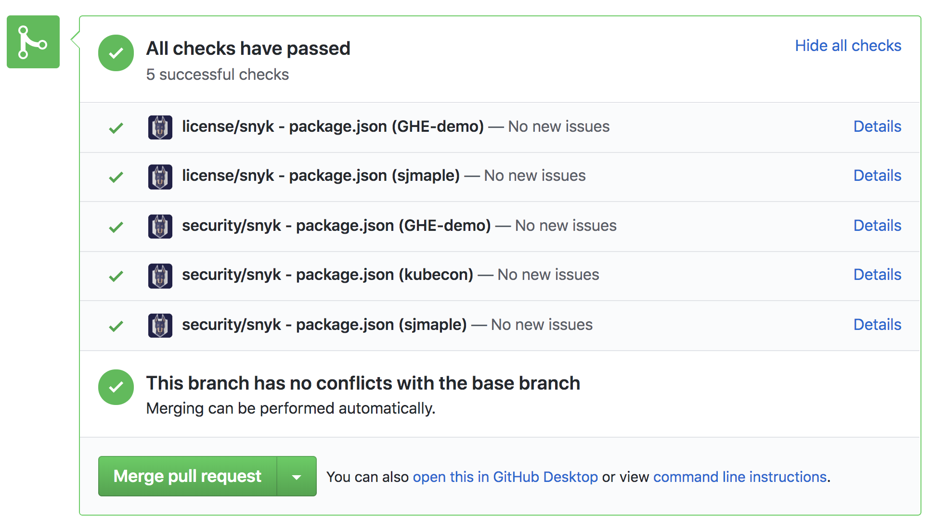Open the merge options dropdown arrow
933x531 pixels.
pos(297,477)
